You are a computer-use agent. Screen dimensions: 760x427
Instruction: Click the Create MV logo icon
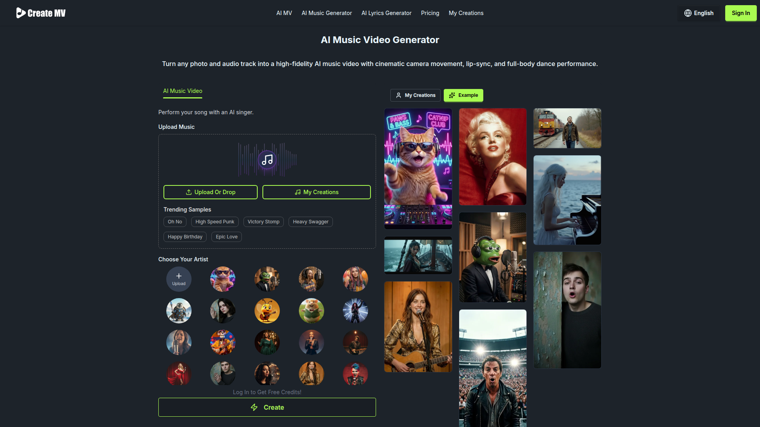(21, 13)
